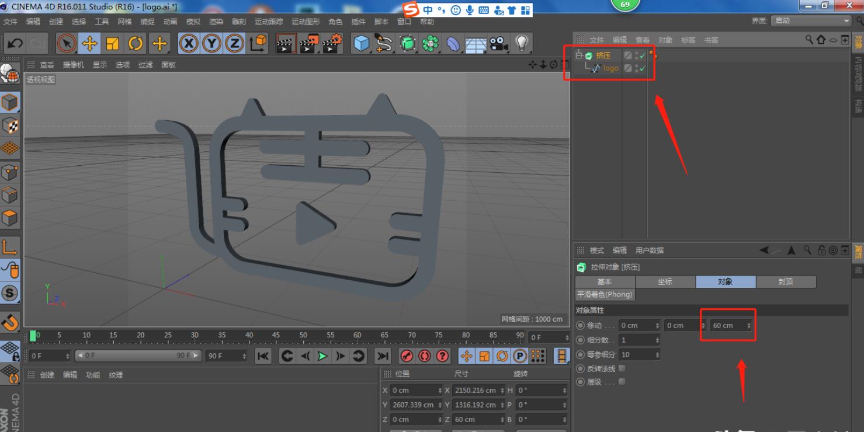Image resolution: width=864 pixels, height=432 pixels.
Task: Toggle 挤压 layer visibility square
Action: click(628, 55)
